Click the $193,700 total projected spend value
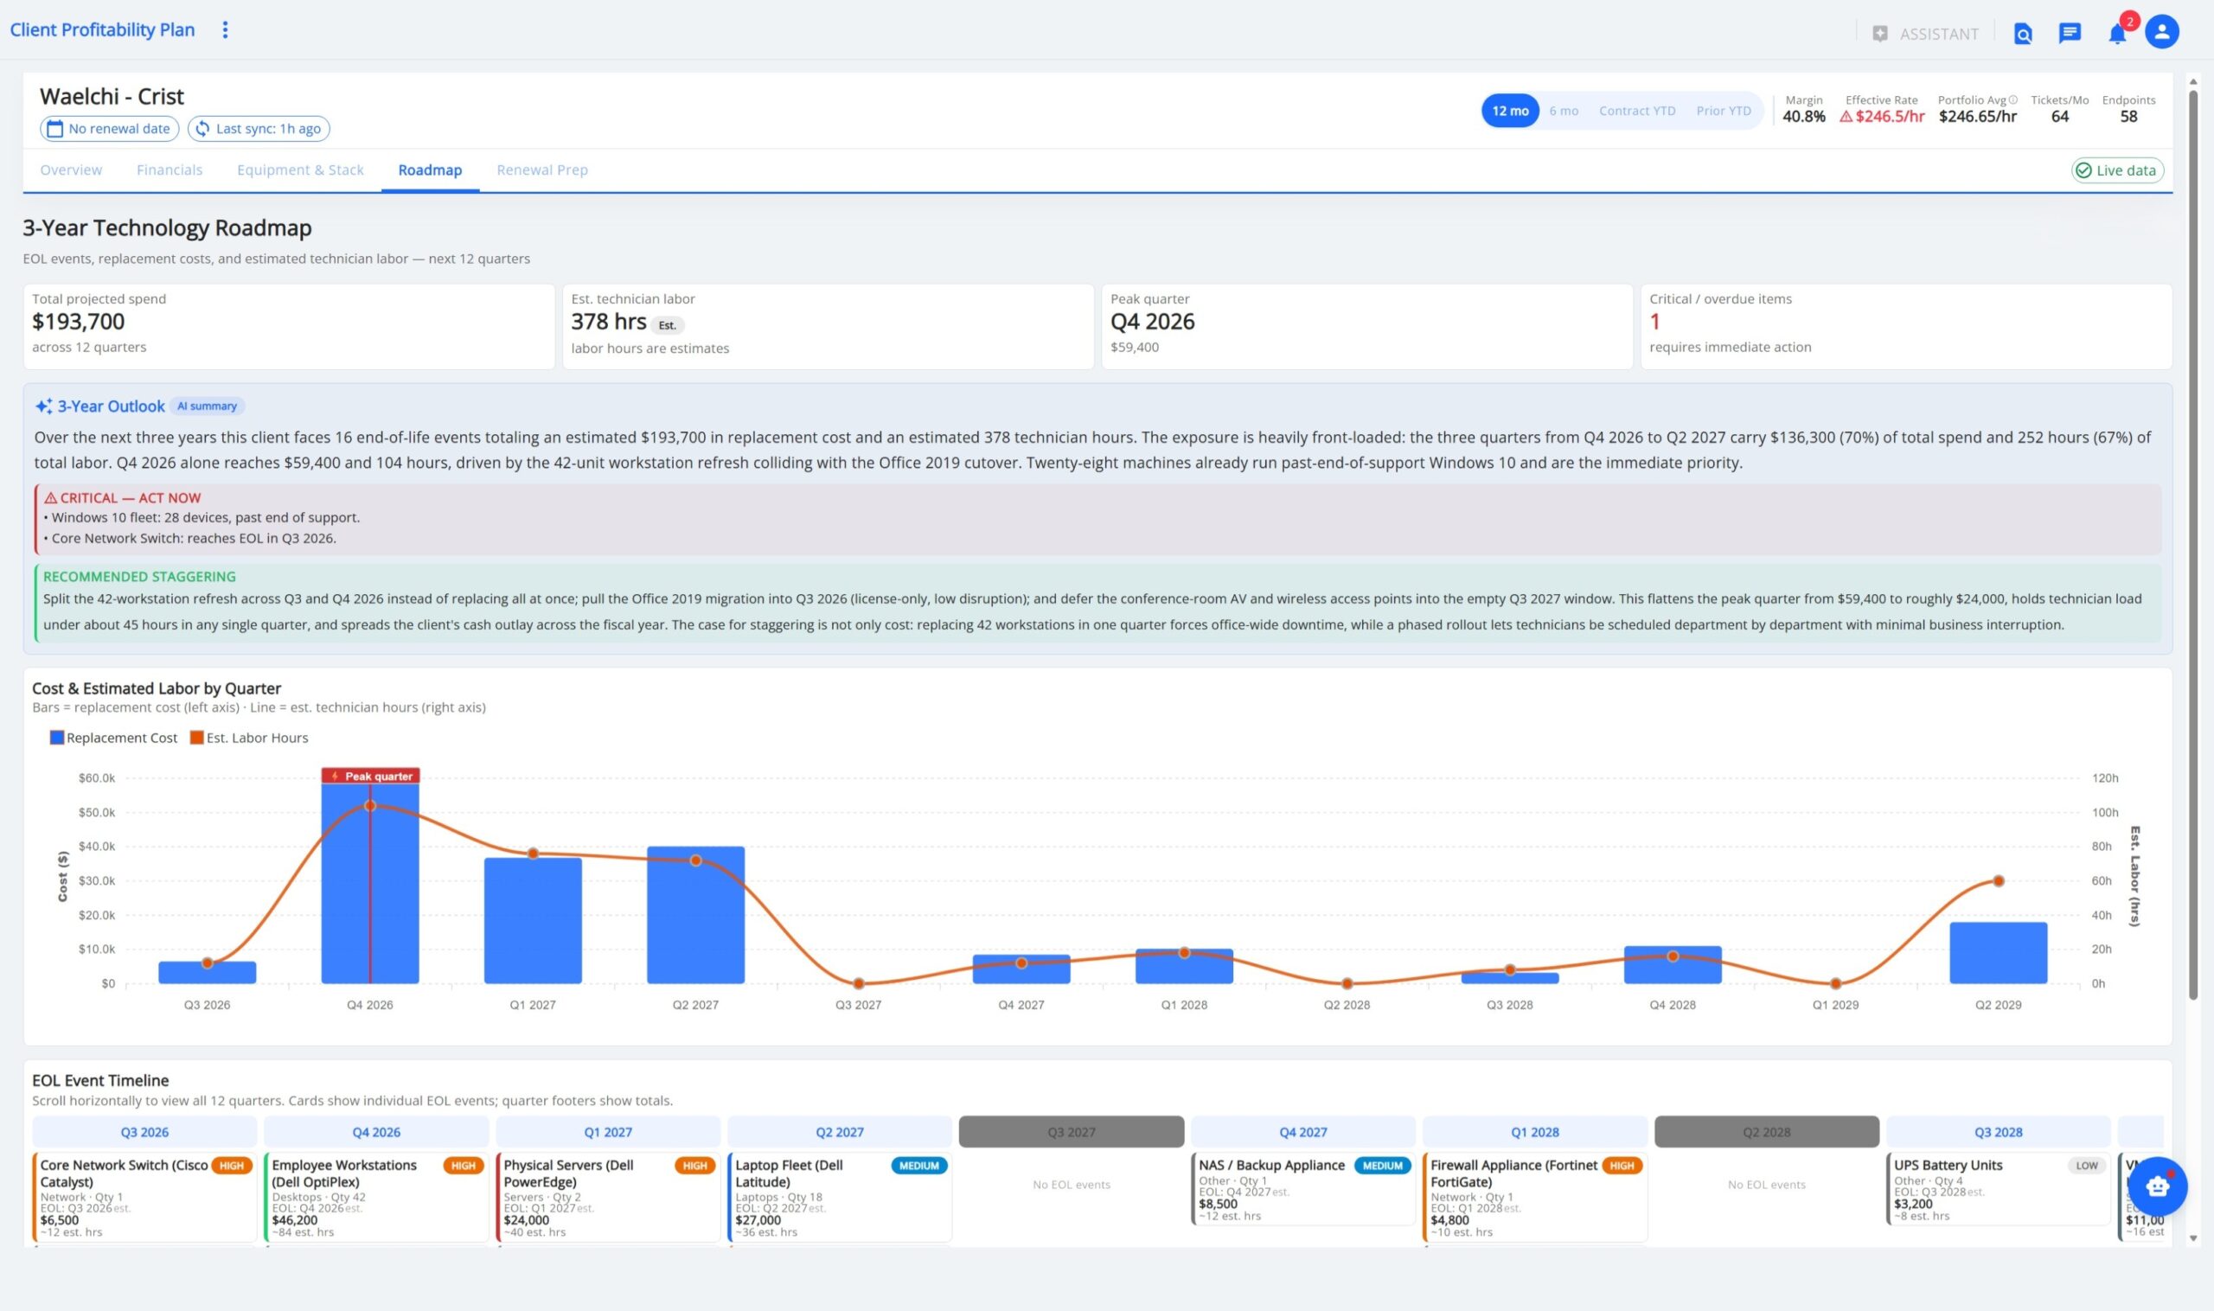Image resolution: width=2214 pixels, height=1311 pixels. pyautogui.click(x=79, y=322)
